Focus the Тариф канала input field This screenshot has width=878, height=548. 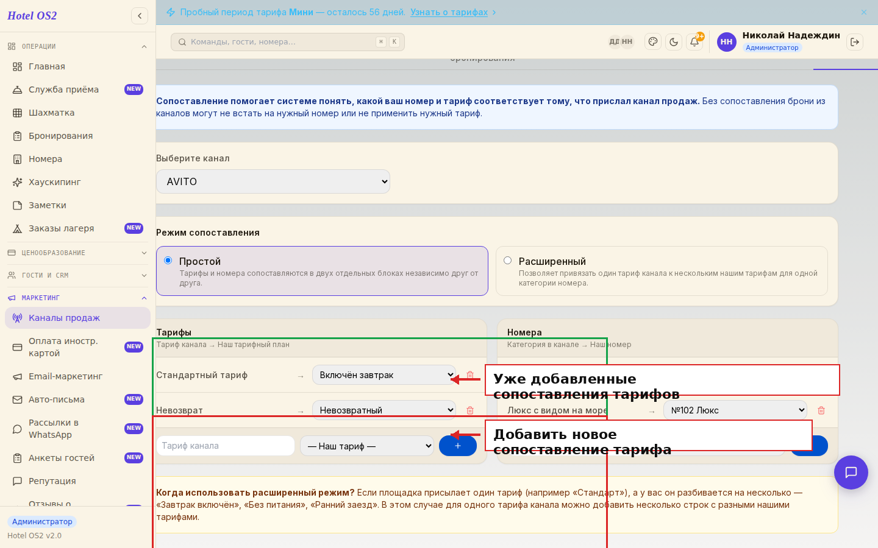pos(226,446)
